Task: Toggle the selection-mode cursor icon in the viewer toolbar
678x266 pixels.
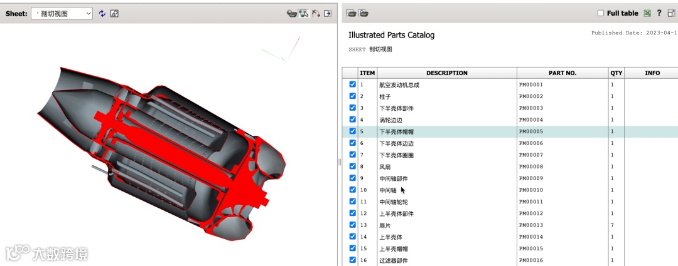Action: tap(304, 13)
